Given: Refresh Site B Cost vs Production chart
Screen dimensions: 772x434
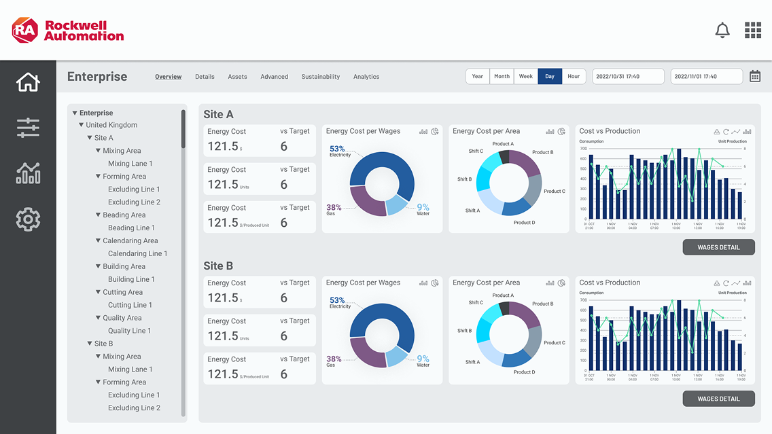Looking at the screenshot, I should pyautogui.click(x=726, y=283).
